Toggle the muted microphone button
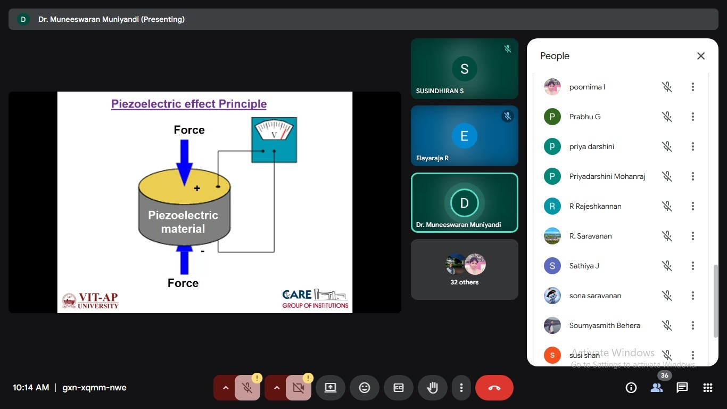 tap(247, 388)
